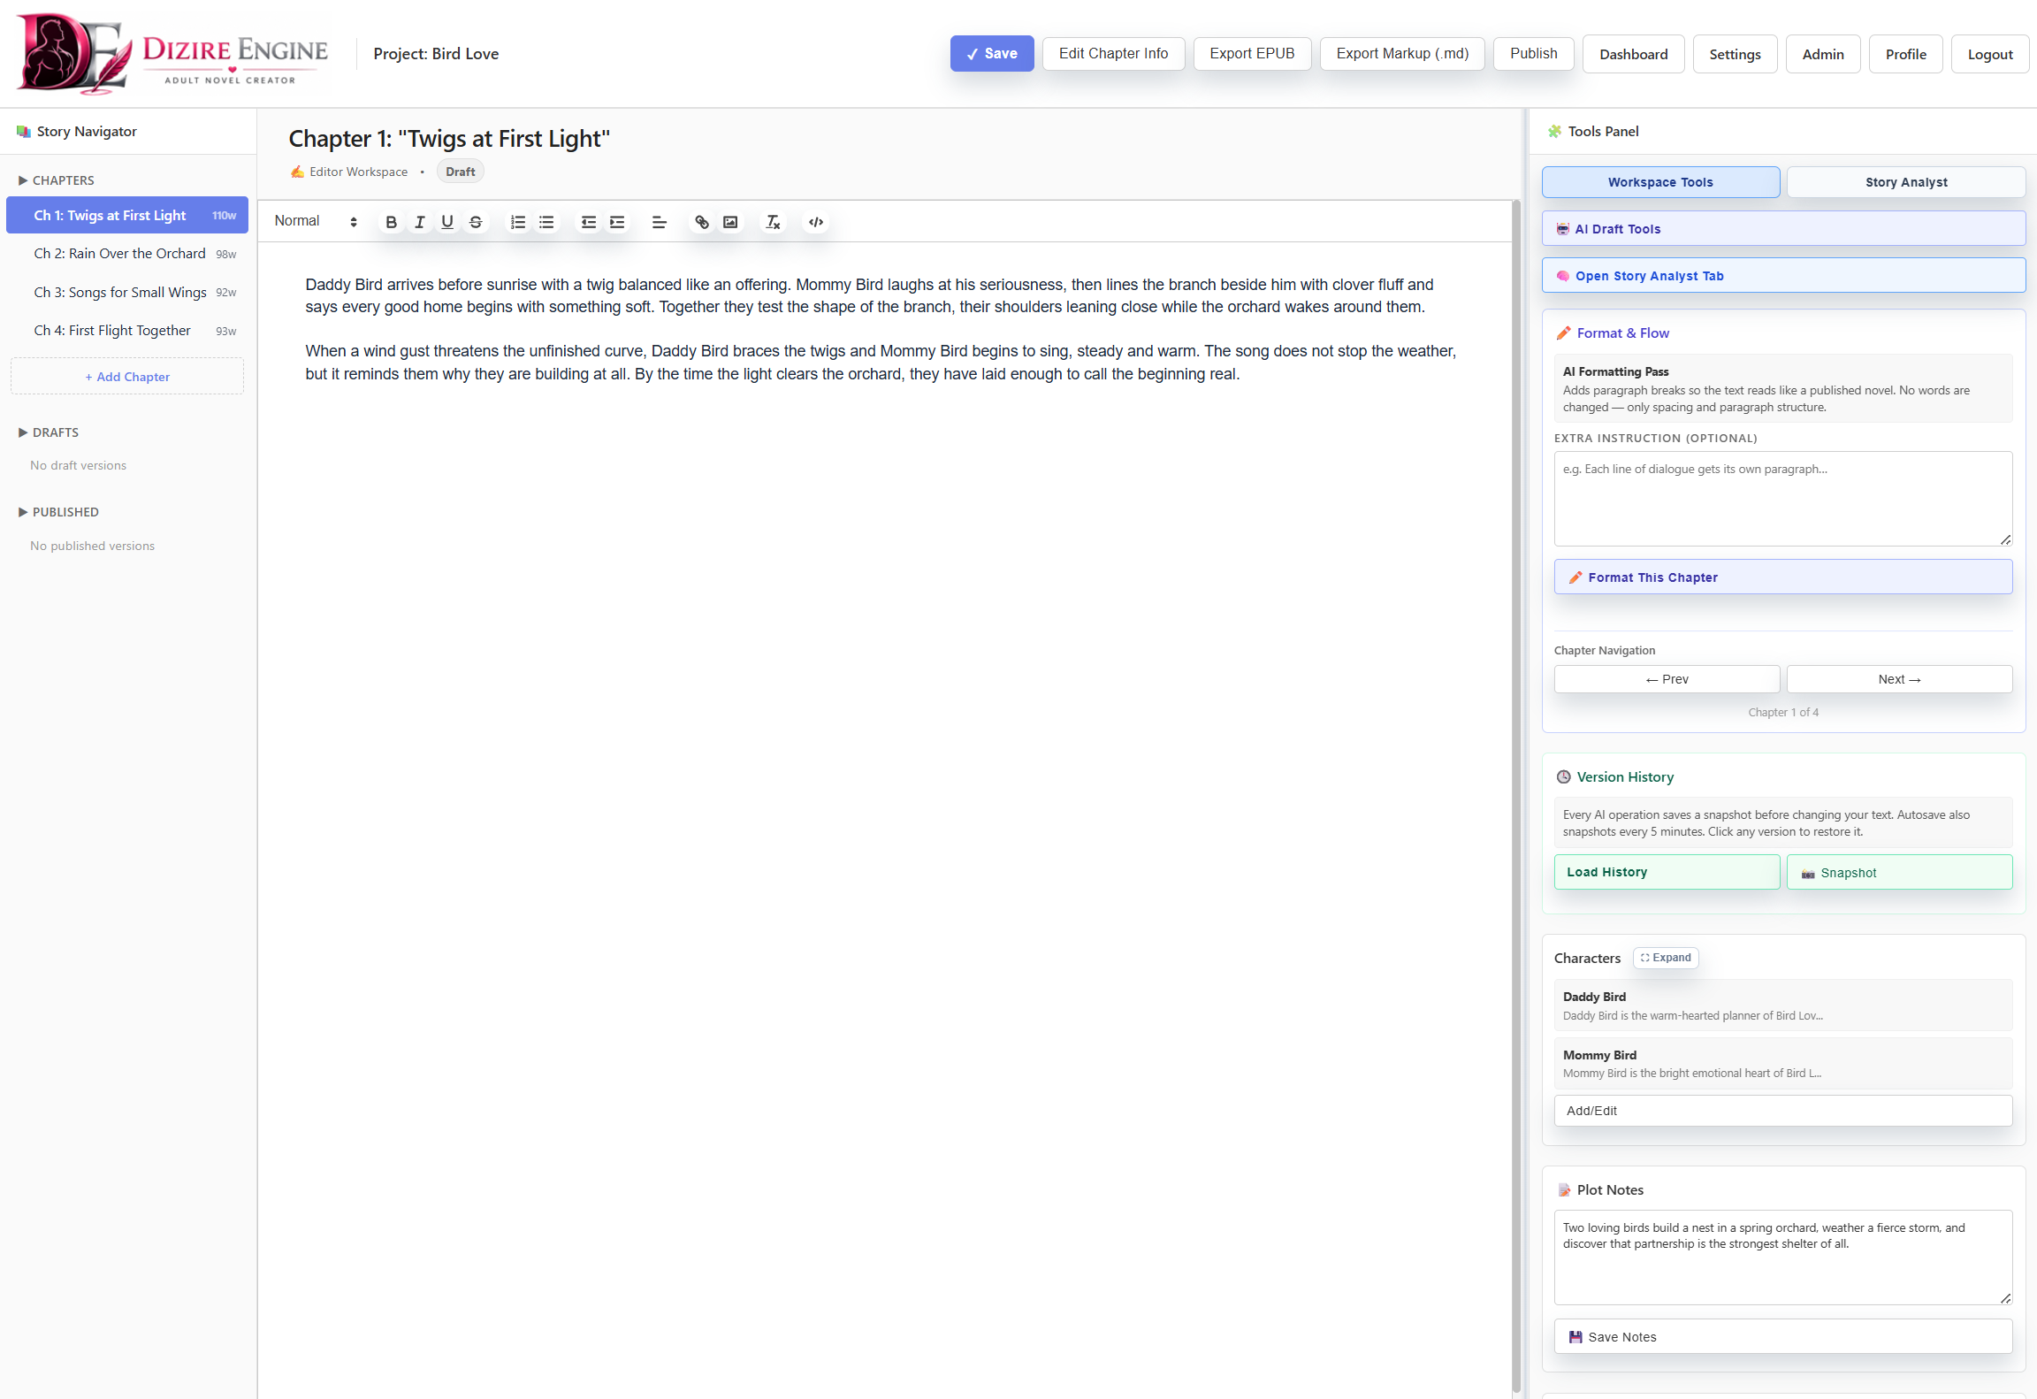The image size is (2037, 1399).
Task: Click the Version History clock icon
Action: point(1563,776)
